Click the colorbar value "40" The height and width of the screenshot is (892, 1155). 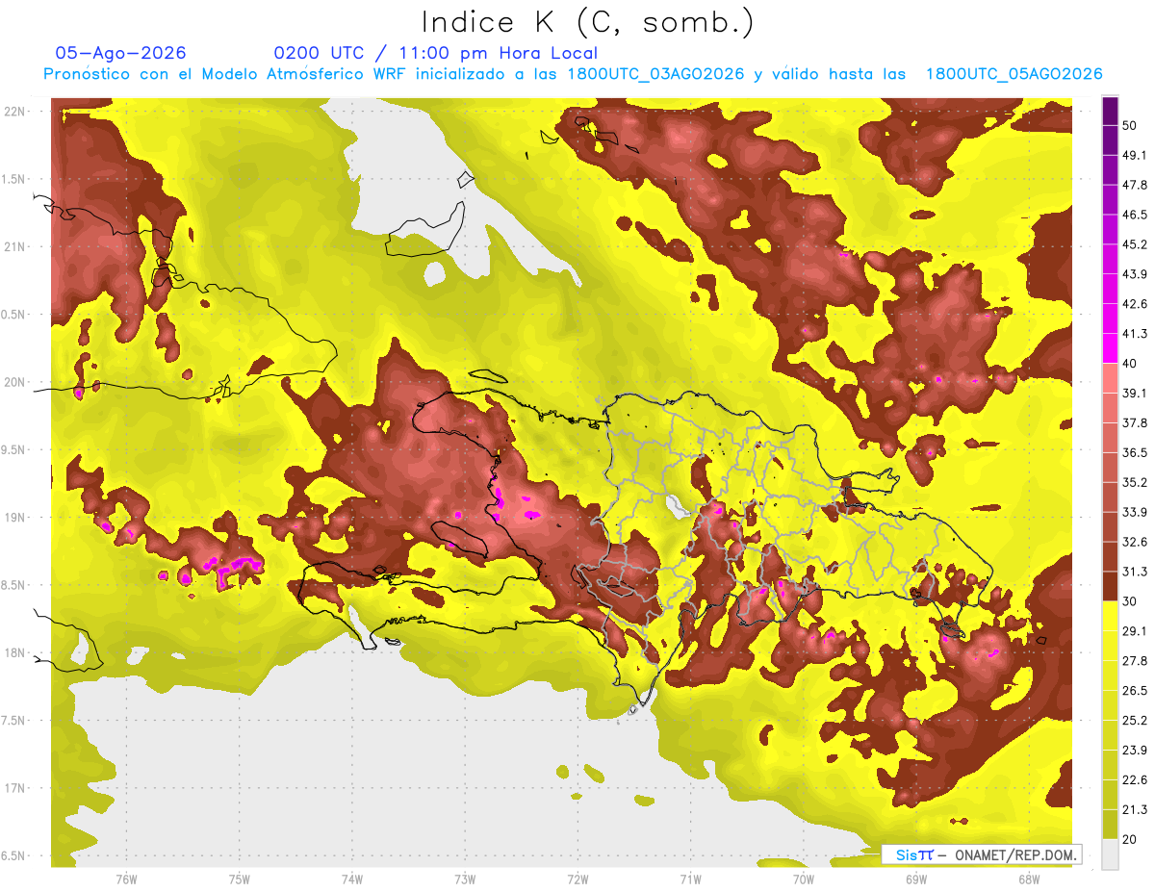click(x=1130, y=364)
